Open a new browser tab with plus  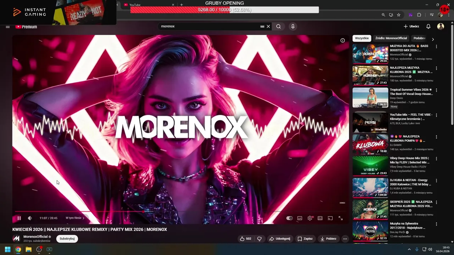182,5
